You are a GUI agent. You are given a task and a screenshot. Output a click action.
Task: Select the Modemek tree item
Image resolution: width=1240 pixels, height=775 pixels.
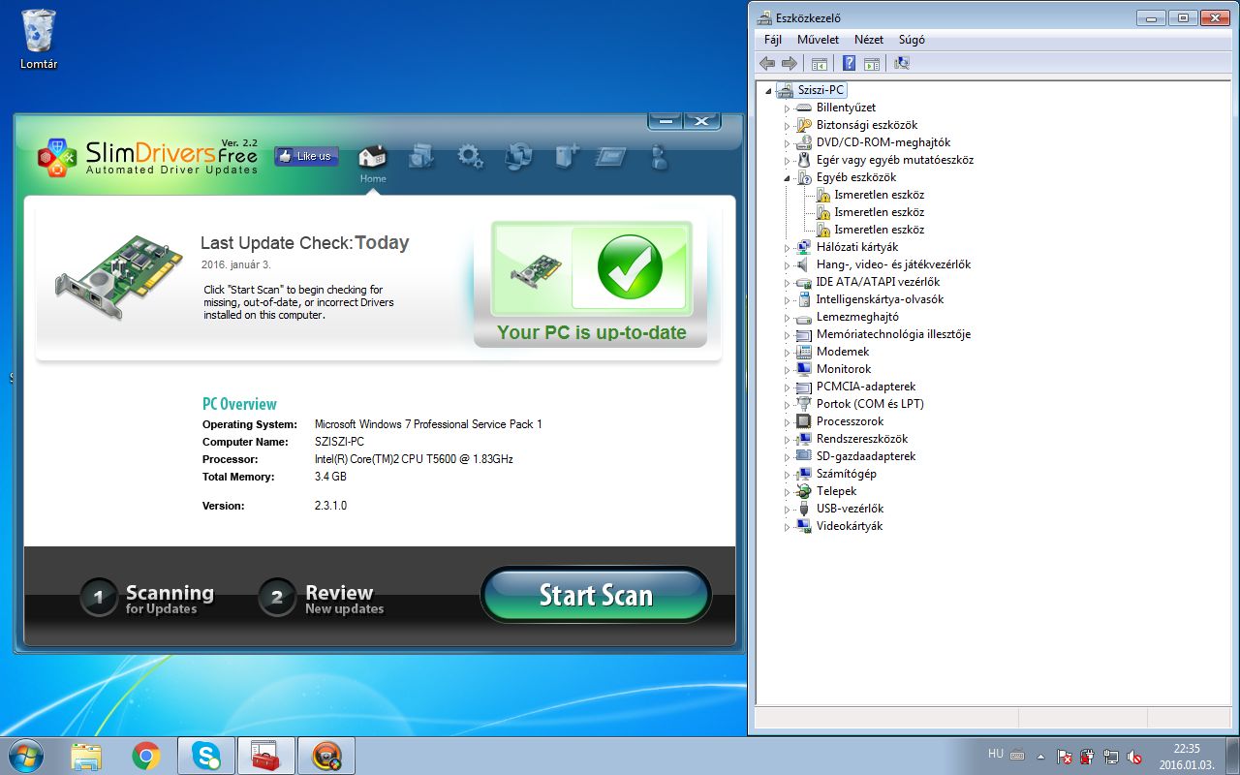tap(843, 352)
